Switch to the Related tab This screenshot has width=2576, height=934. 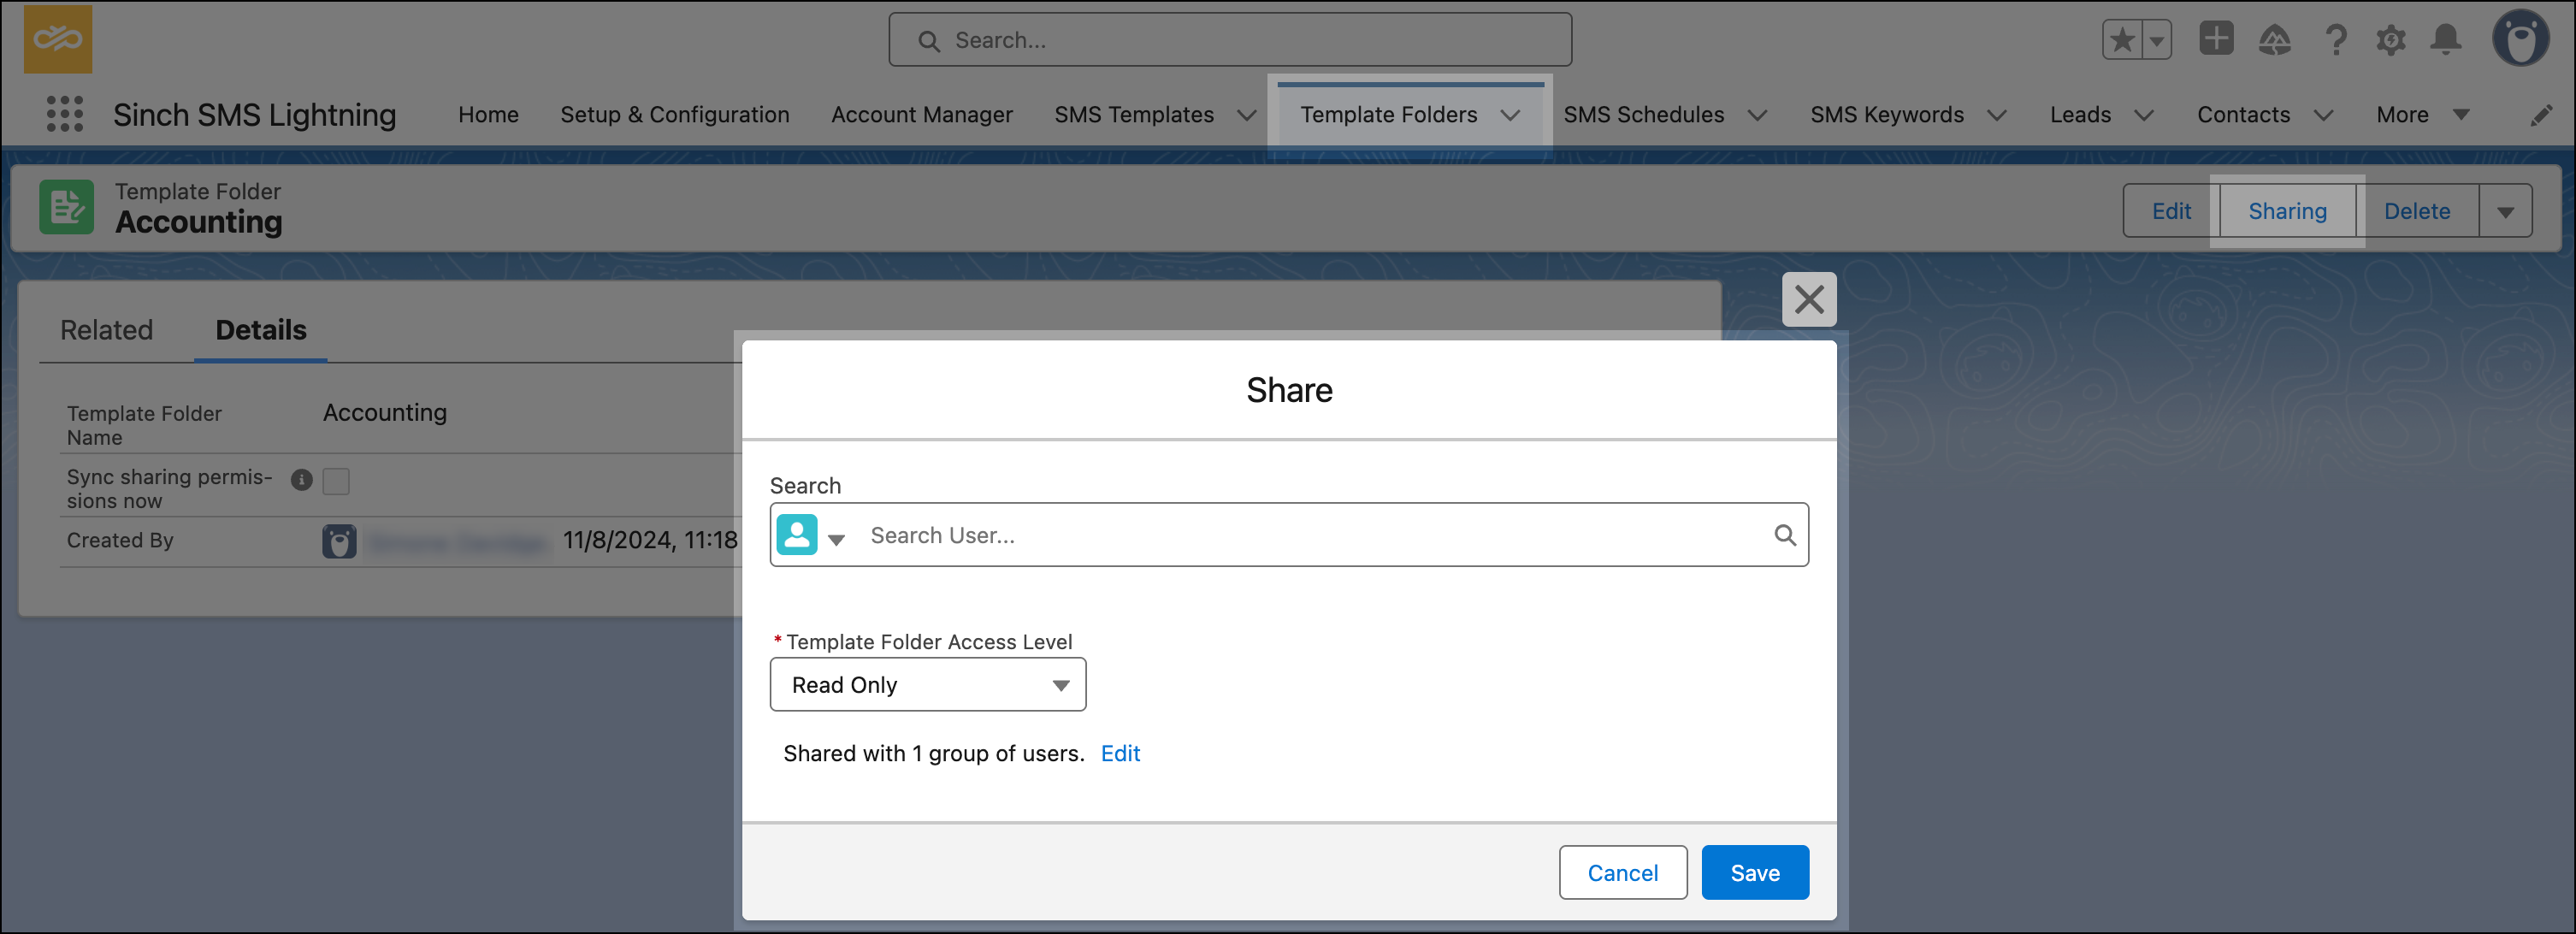click(x=106, y=330)
